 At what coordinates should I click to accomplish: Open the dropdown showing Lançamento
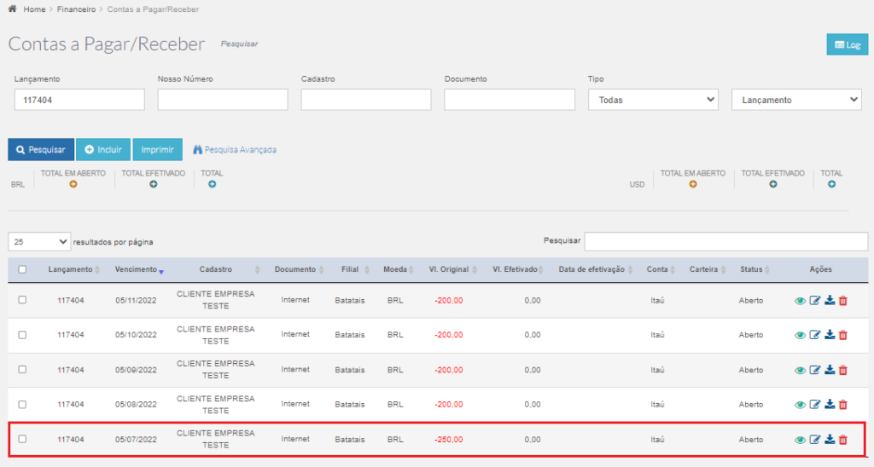click(796, 100)
